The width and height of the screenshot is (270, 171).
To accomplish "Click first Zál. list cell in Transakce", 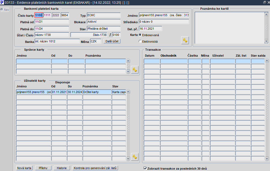I will click(x=243, y=61).
